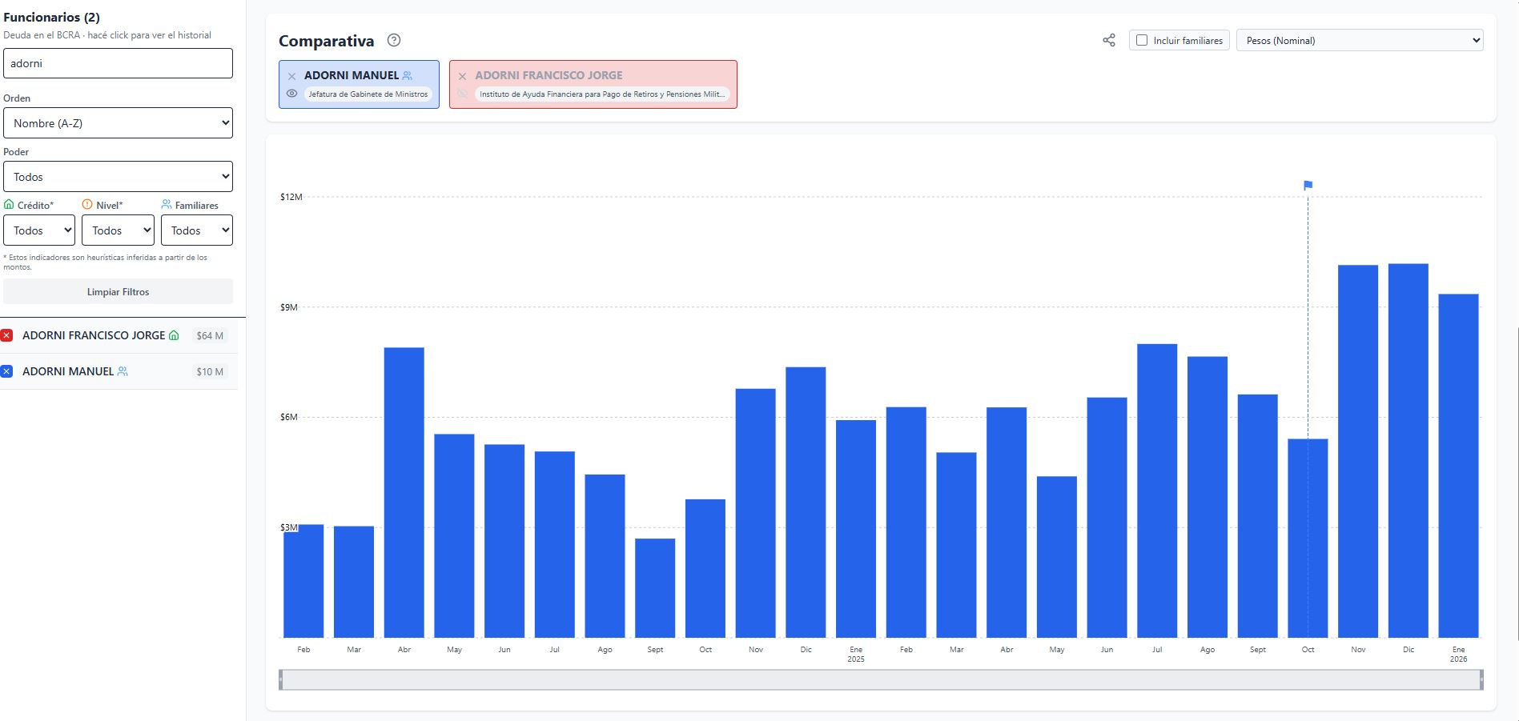The image size is (1519, 721).
Task: Click the family icon in ADORNI MANUEL chip
Action: click(x=408, y=75)
